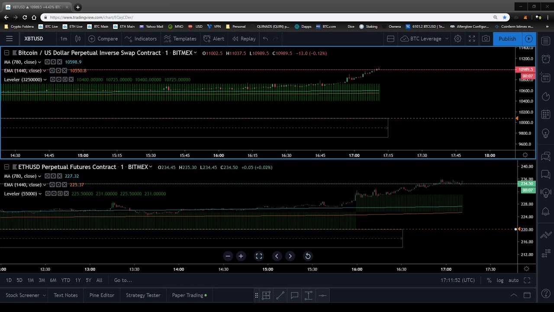Hide the Leveler (55000) indicator
Image resolution: width=554 pixels, height=312 pixels.
tap(47, 194)
